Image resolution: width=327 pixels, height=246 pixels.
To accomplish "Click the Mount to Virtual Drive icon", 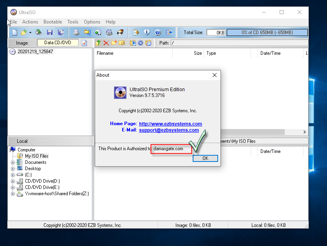I will (x=109, y=32).
